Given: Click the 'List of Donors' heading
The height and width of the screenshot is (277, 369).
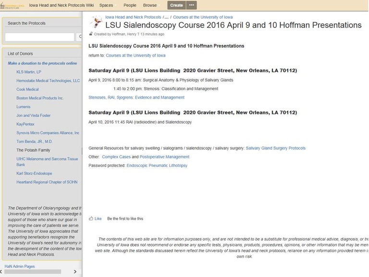Looking at the screenshot, I should coord(20,54).
